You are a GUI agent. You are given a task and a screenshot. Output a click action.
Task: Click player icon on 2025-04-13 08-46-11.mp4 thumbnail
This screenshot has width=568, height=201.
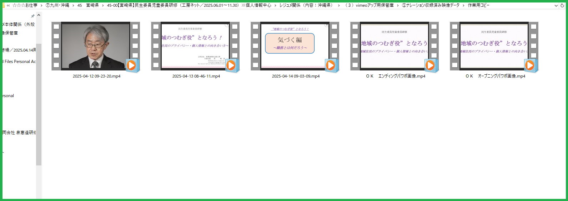[x=232, y=65]
